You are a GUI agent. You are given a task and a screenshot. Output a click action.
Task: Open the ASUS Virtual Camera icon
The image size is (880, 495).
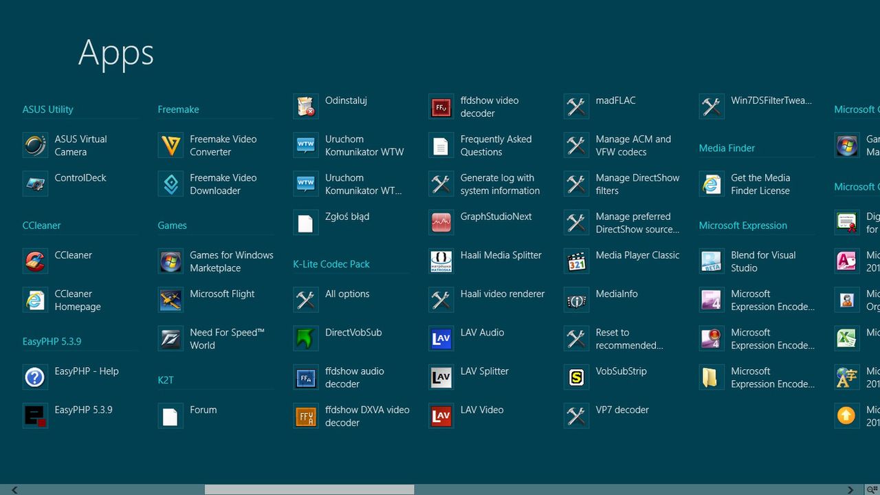pyautogui.click(x=35, y=145)
